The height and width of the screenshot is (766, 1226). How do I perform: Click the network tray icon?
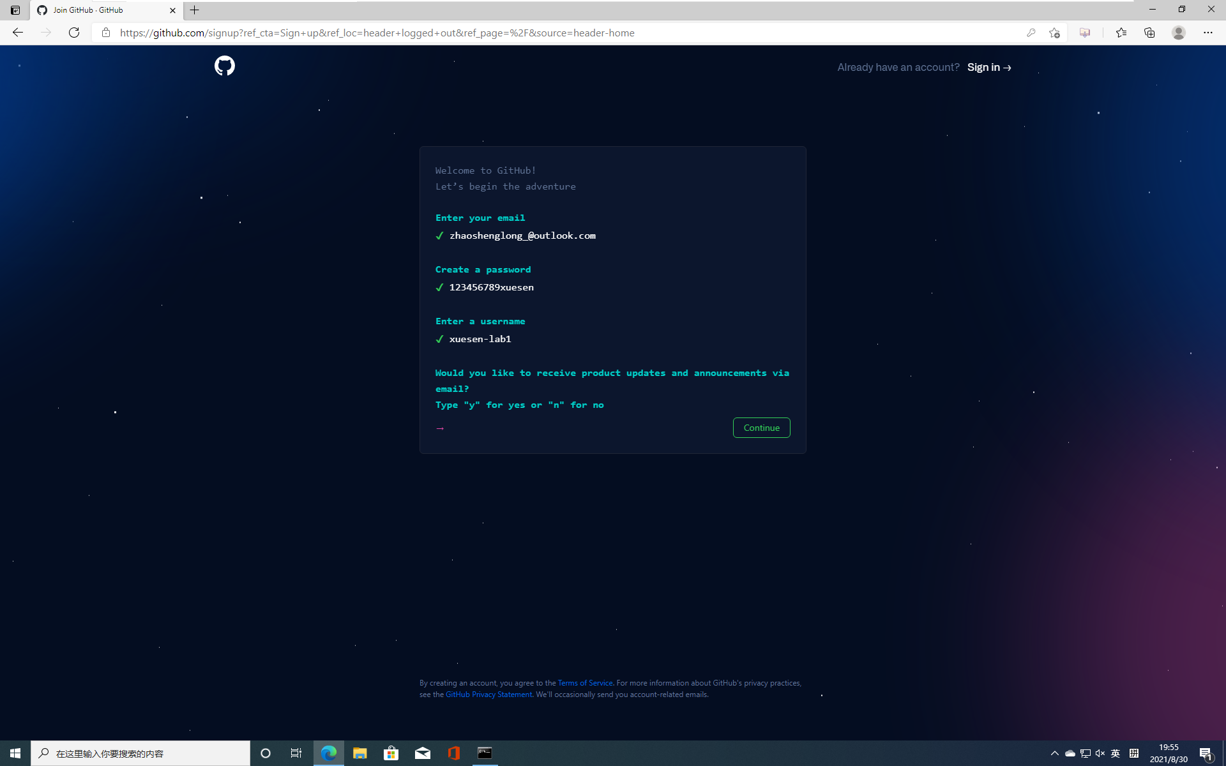1086,753
